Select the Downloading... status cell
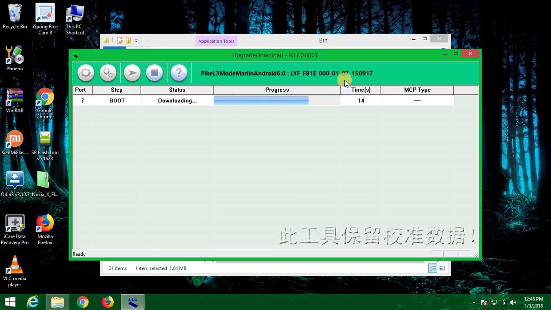 tap(177, 100)
